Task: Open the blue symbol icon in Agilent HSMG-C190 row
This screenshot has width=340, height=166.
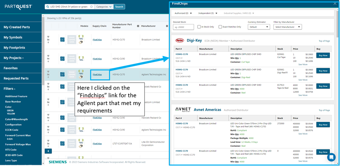Action: 62,130
